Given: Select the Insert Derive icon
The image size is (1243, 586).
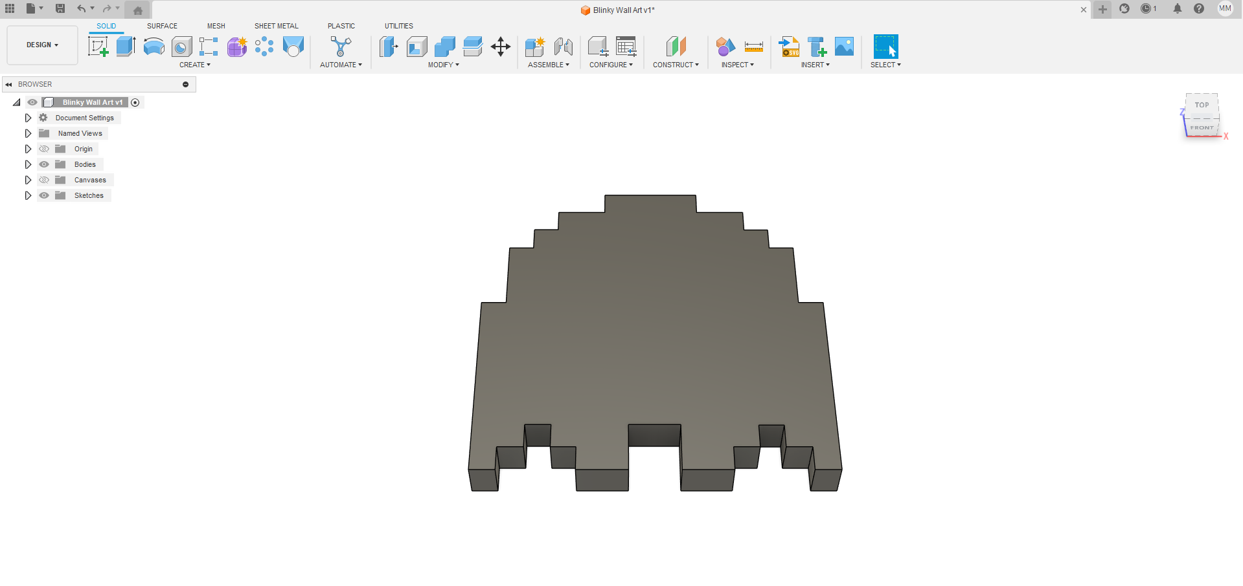Looking at the screenshot, I should (x=817, y=47).
